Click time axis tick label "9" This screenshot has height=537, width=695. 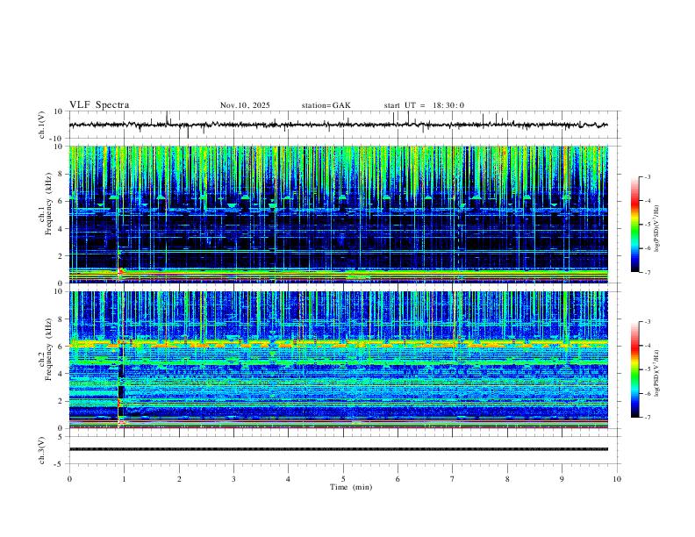pyautogui.click(x=562, y=479)
